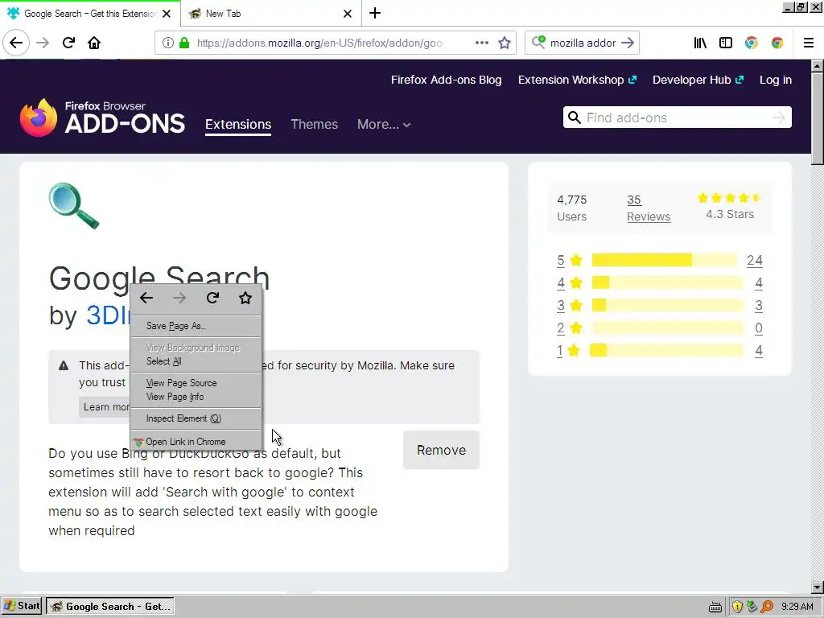Close the Google Search extension tab

(167, 14)
